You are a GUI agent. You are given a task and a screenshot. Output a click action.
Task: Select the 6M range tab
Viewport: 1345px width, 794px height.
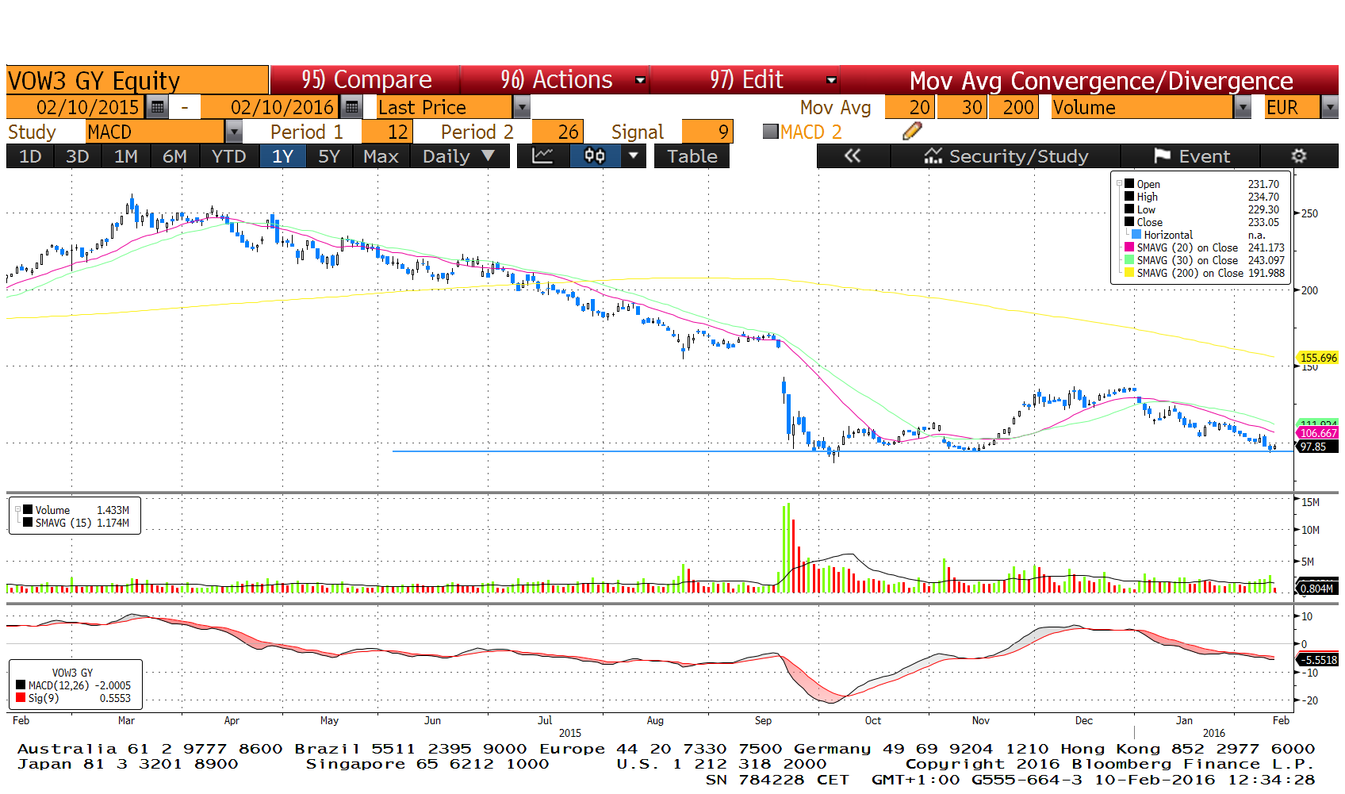point(174,156)
